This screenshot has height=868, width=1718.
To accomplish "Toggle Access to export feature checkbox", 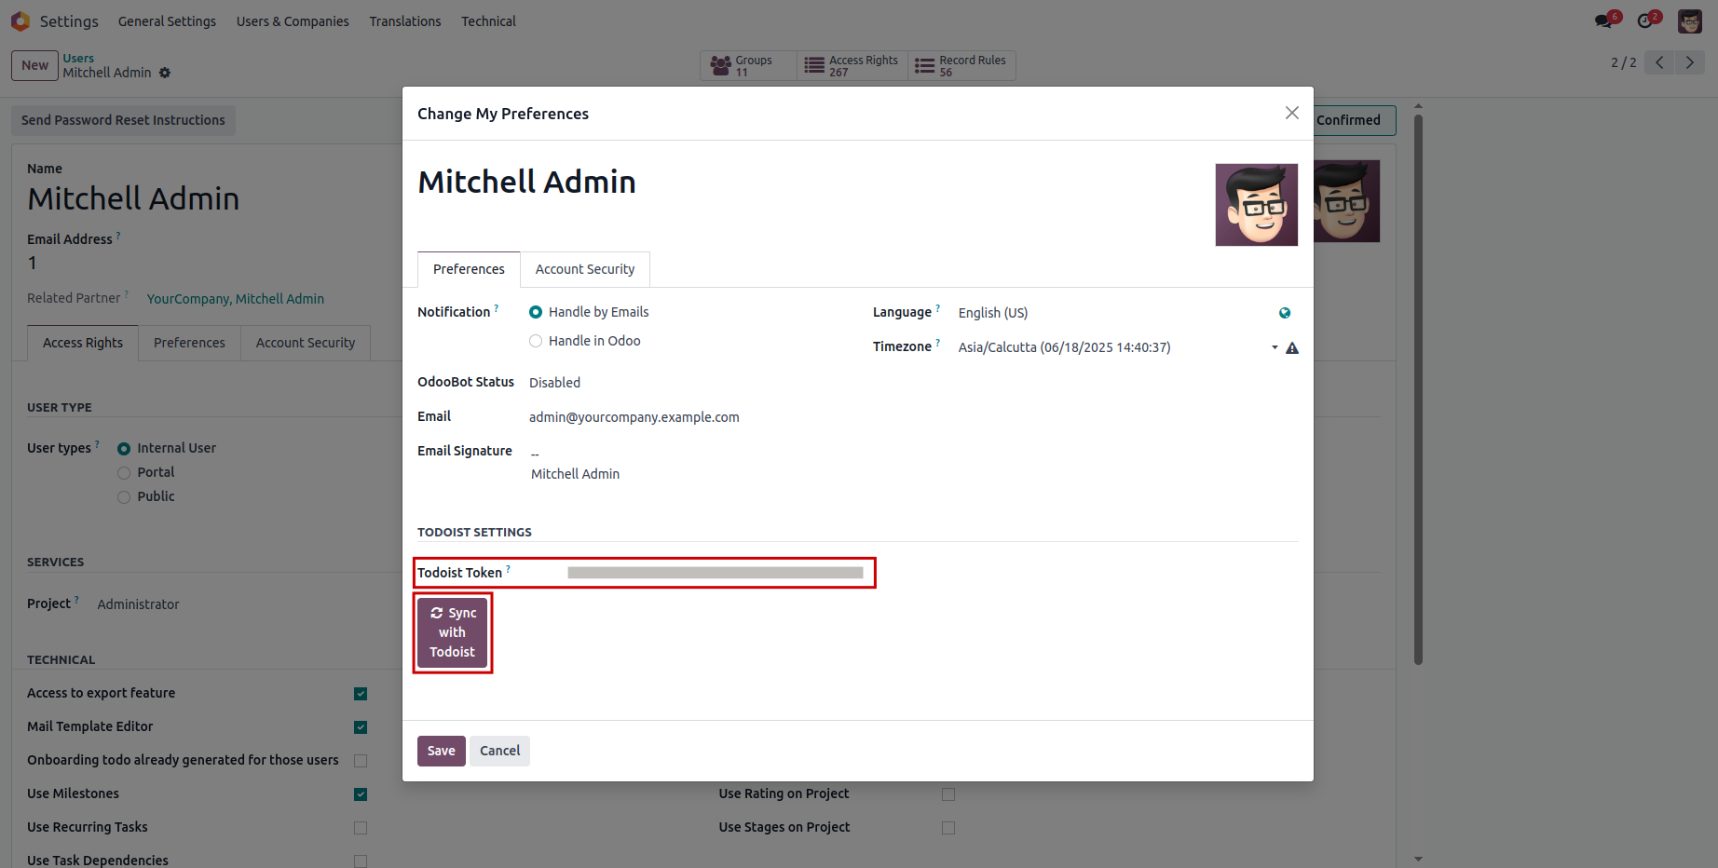I will (361, 694).
